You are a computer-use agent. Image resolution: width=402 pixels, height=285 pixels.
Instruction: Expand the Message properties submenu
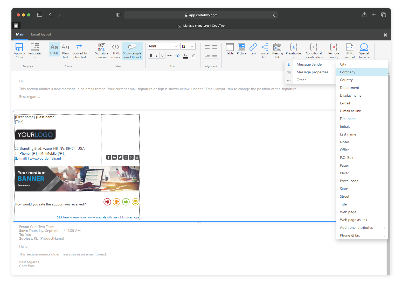pos(312,72)
